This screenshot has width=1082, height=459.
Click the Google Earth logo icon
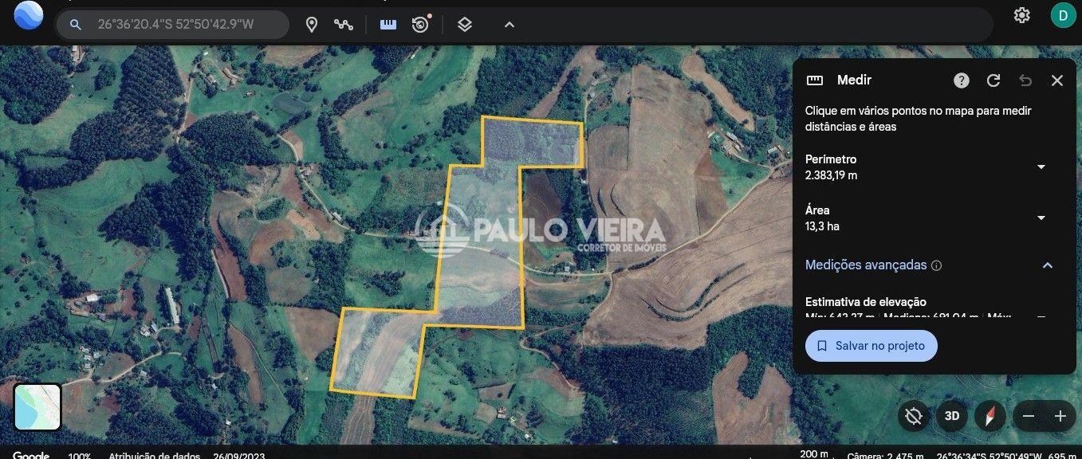[x=29, y=15]
